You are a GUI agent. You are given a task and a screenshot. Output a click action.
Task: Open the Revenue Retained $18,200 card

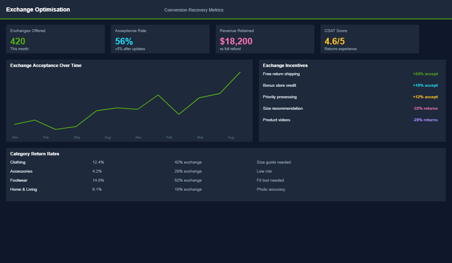(265, 39)
